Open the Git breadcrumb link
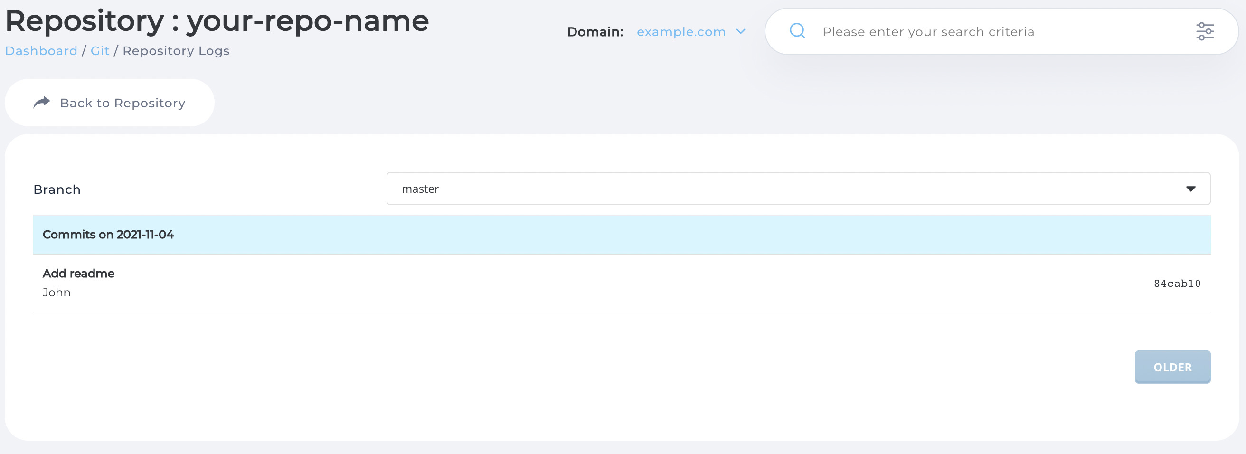The image size is (1246, 454). [x=100, y=51]
